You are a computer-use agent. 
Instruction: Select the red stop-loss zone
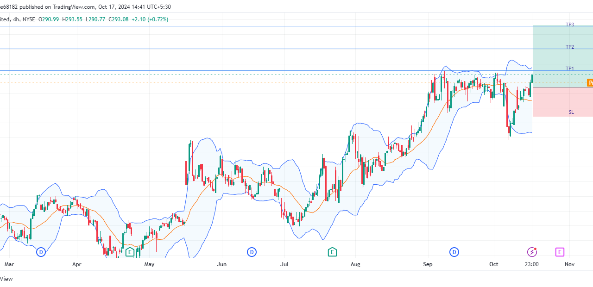563,102
